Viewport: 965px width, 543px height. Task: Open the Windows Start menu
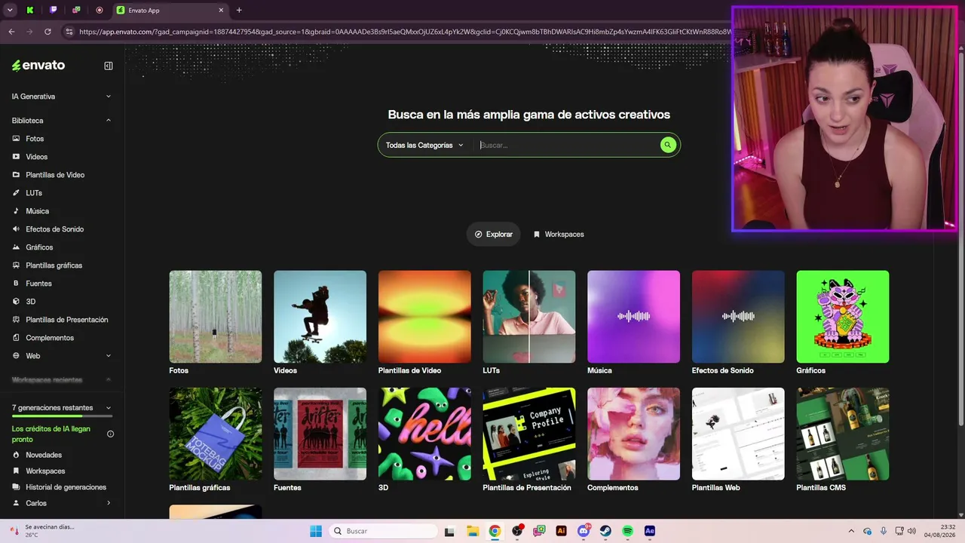pyautogui.click(x=316, y=531)
